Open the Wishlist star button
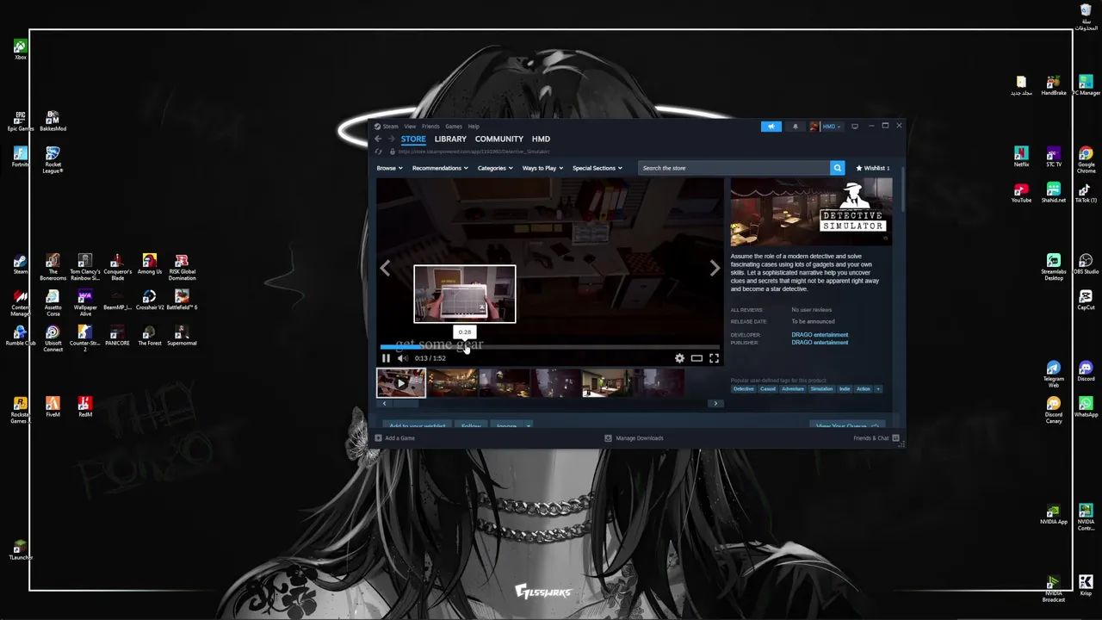Screen dimensions: 1102x620 [x=872, y=168]
